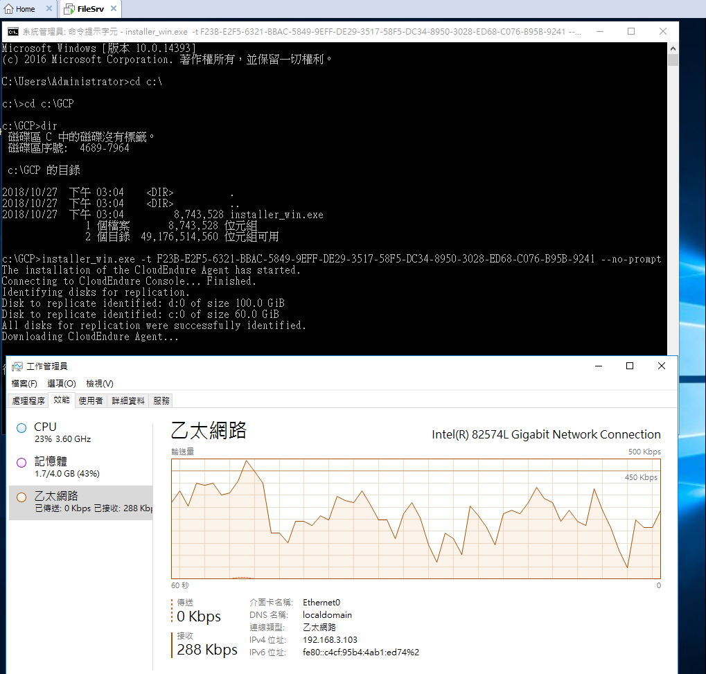This screenshot has width=706, height=674.
Task: Click the Task Manager window icon
Action: (17, 366)
